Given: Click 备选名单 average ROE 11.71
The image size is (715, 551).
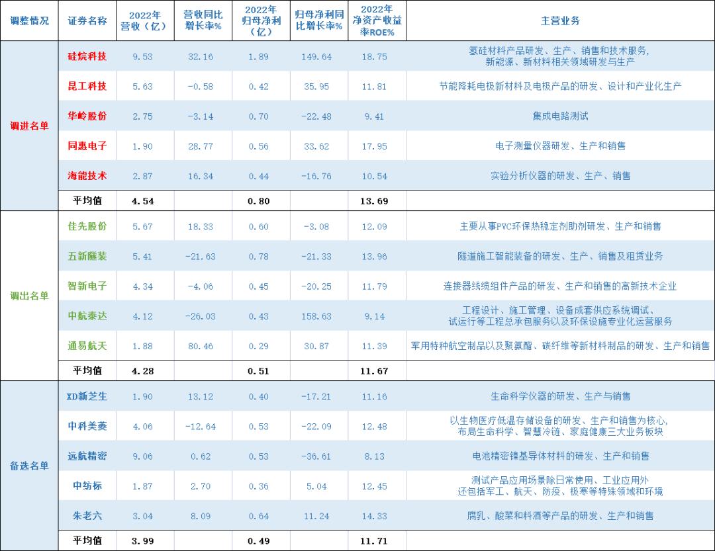Looking at the screenshot, I should (x=374, y=541).
